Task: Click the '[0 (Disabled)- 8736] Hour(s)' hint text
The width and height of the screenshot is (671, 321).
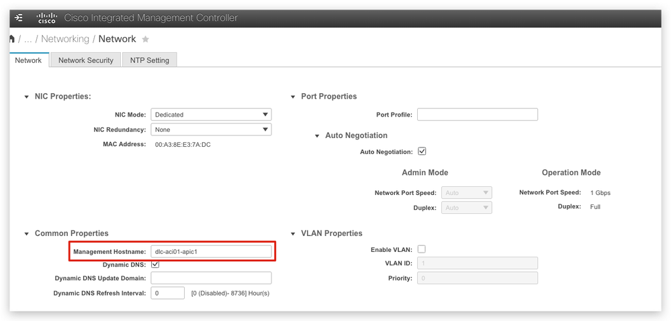Action: click(230, 294)
